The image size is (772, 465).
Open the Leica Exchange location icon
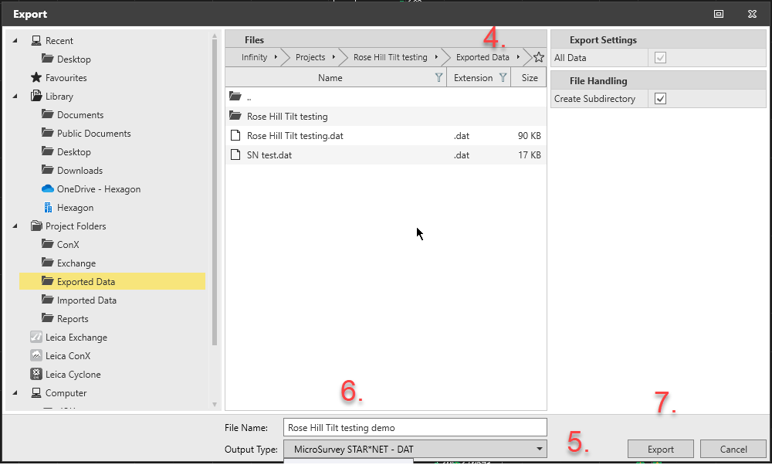click(x=36, y=338)
